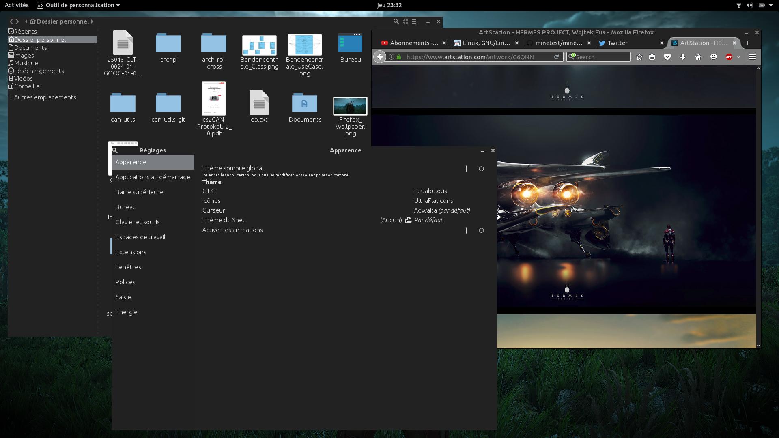Click Dossier personnel path button in Files

click(59, 21)
